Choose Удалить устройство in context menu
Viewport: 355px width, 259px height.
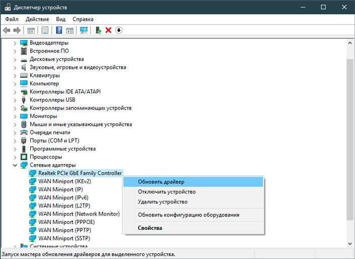193,202
